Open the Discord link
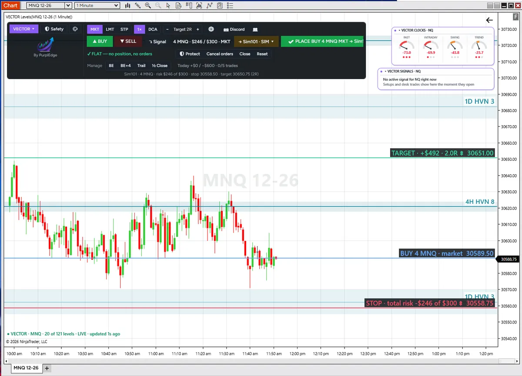522x376 pixels. (x=234, y=30)
